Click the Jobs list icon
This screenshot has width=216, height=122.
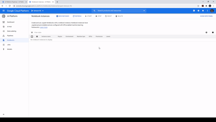click(x=4, y=45)
